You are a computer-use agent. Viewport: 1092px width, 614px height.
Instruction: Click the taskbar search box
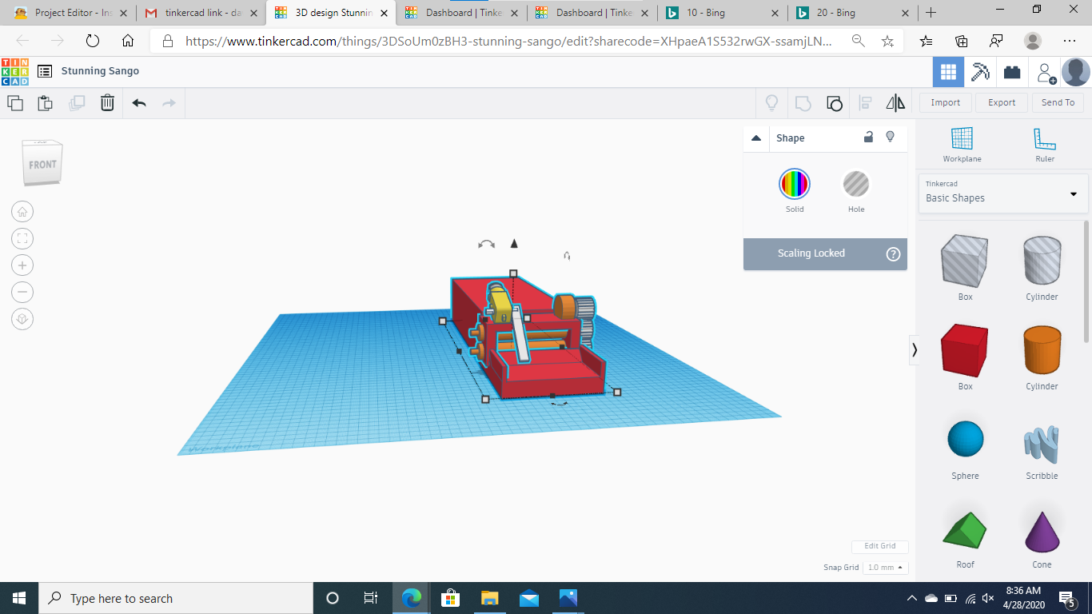(175, 598)
